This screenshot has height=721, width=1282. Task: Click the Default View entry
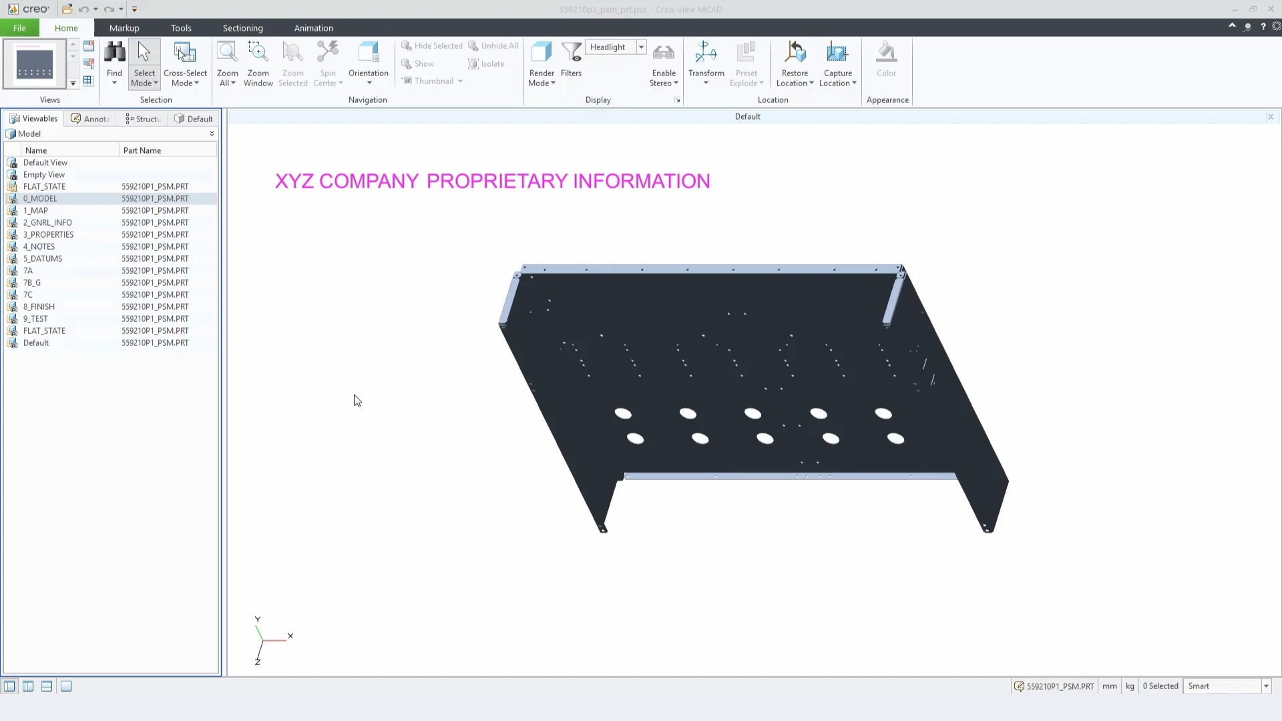tap(45, 162)
